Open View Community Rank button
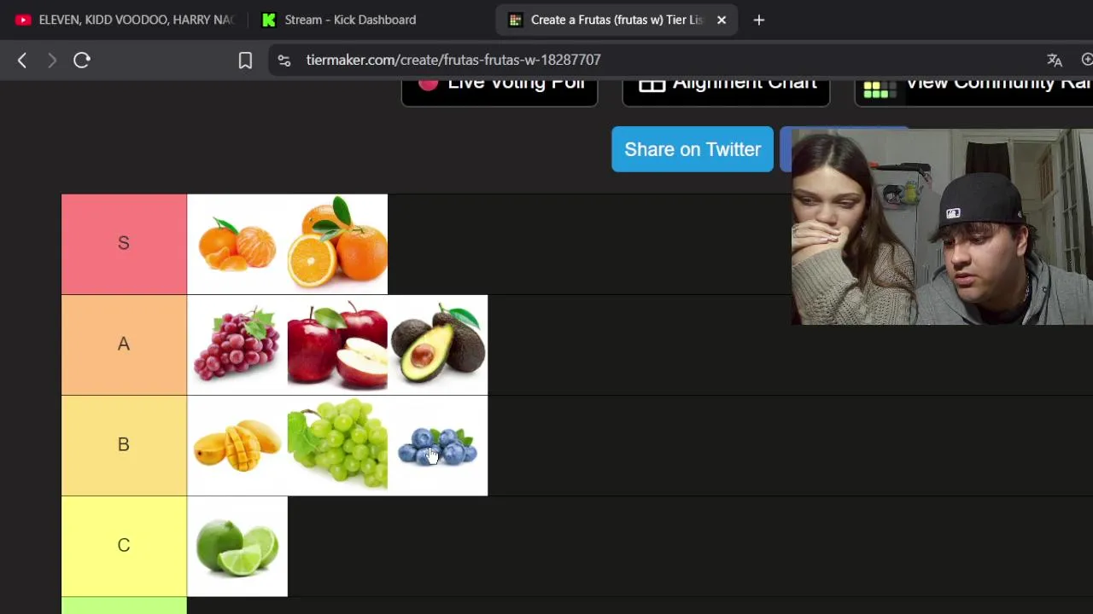 coord(973,88)
